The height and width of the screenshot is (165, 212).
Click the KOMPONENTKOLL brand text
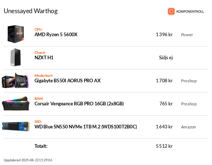pos(190,12)
